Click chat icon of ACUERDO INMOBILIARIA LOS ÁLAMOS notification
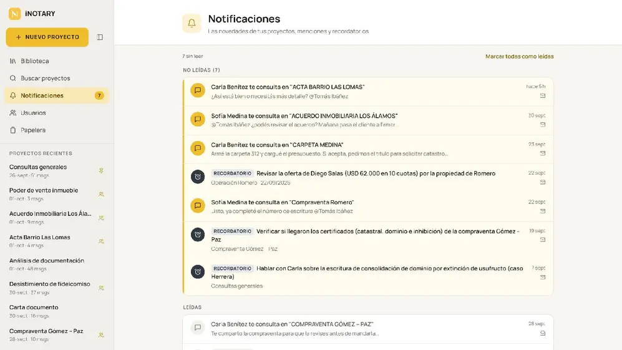Image resolution: width=622 pixels, height=350 pixels. click(198, 119)
